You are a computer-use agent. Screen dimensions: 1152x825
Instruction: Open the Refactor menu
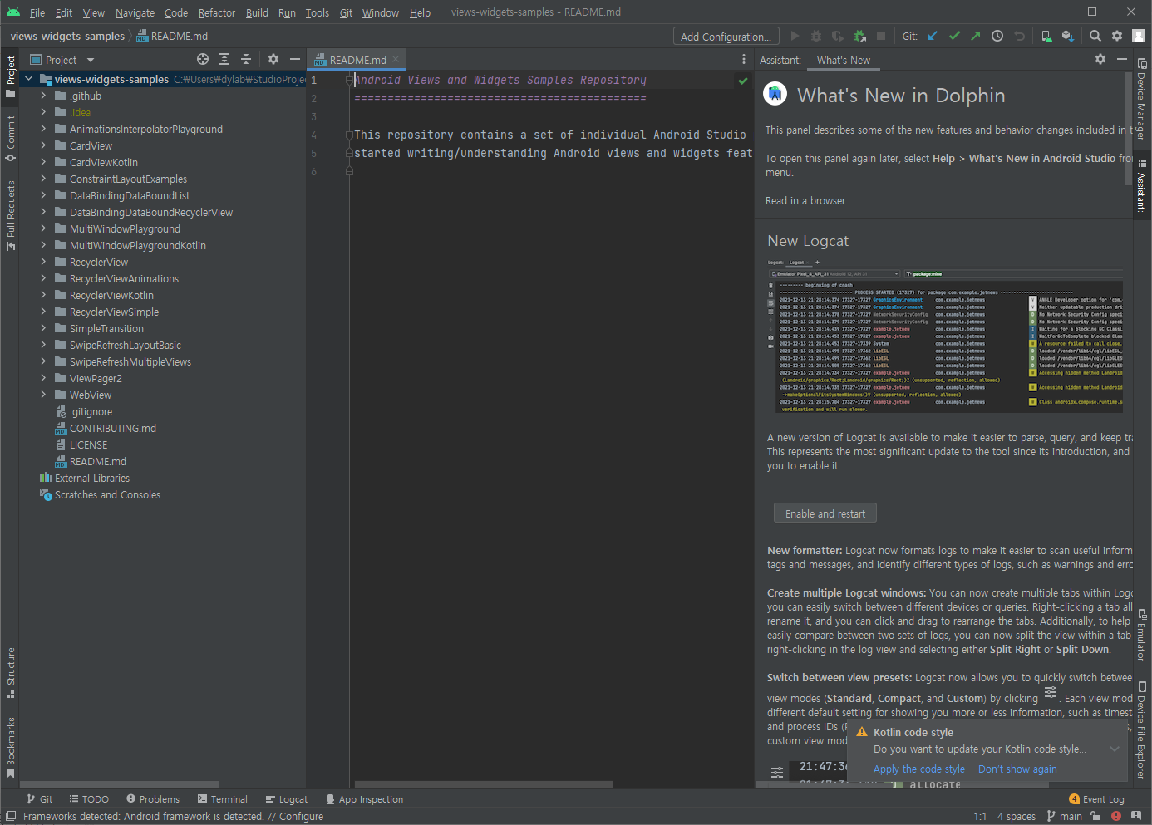point(217,12)
